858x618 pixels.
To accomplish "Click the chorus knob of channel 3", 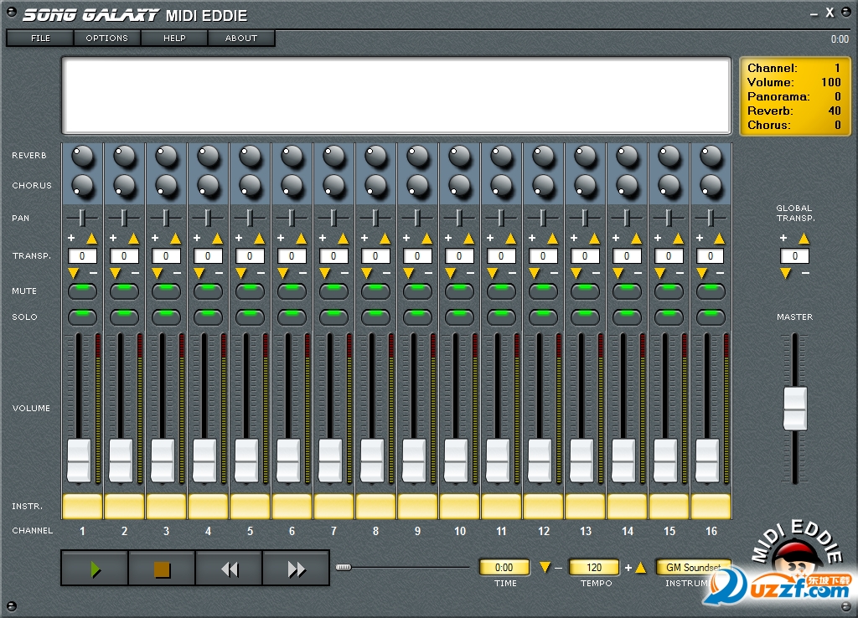I will point(167,186).
